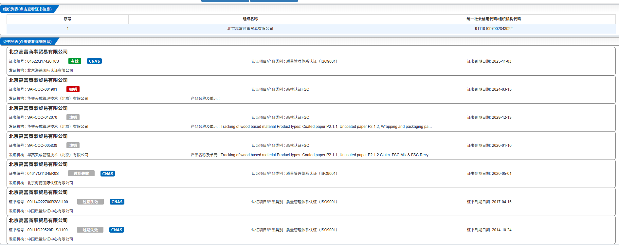The height and width of the screenshot is (245, 619).
Task: Open certificate number 04622Q17426R0S
Action: [x=43, y=61]
